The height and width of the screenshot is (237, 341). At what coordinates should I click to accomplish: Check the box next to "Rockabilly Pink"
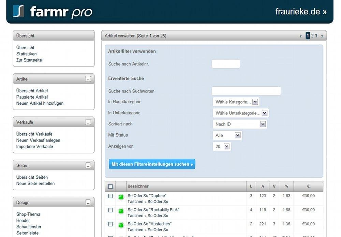click(110, 210)
